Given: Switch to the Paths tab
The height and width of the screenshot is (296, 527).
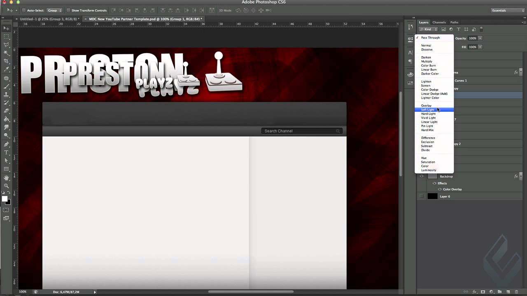Looking at the screenshot, I should coord(454,22).
